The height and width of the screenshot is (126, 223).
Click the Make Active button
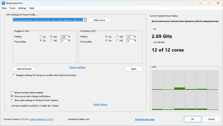pos(99,20)
